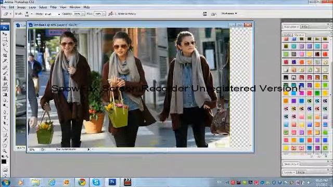Viewport: 333px width, 187px height.
Task: Change screen mode at toolbox bottom
Action: point(5,175)
